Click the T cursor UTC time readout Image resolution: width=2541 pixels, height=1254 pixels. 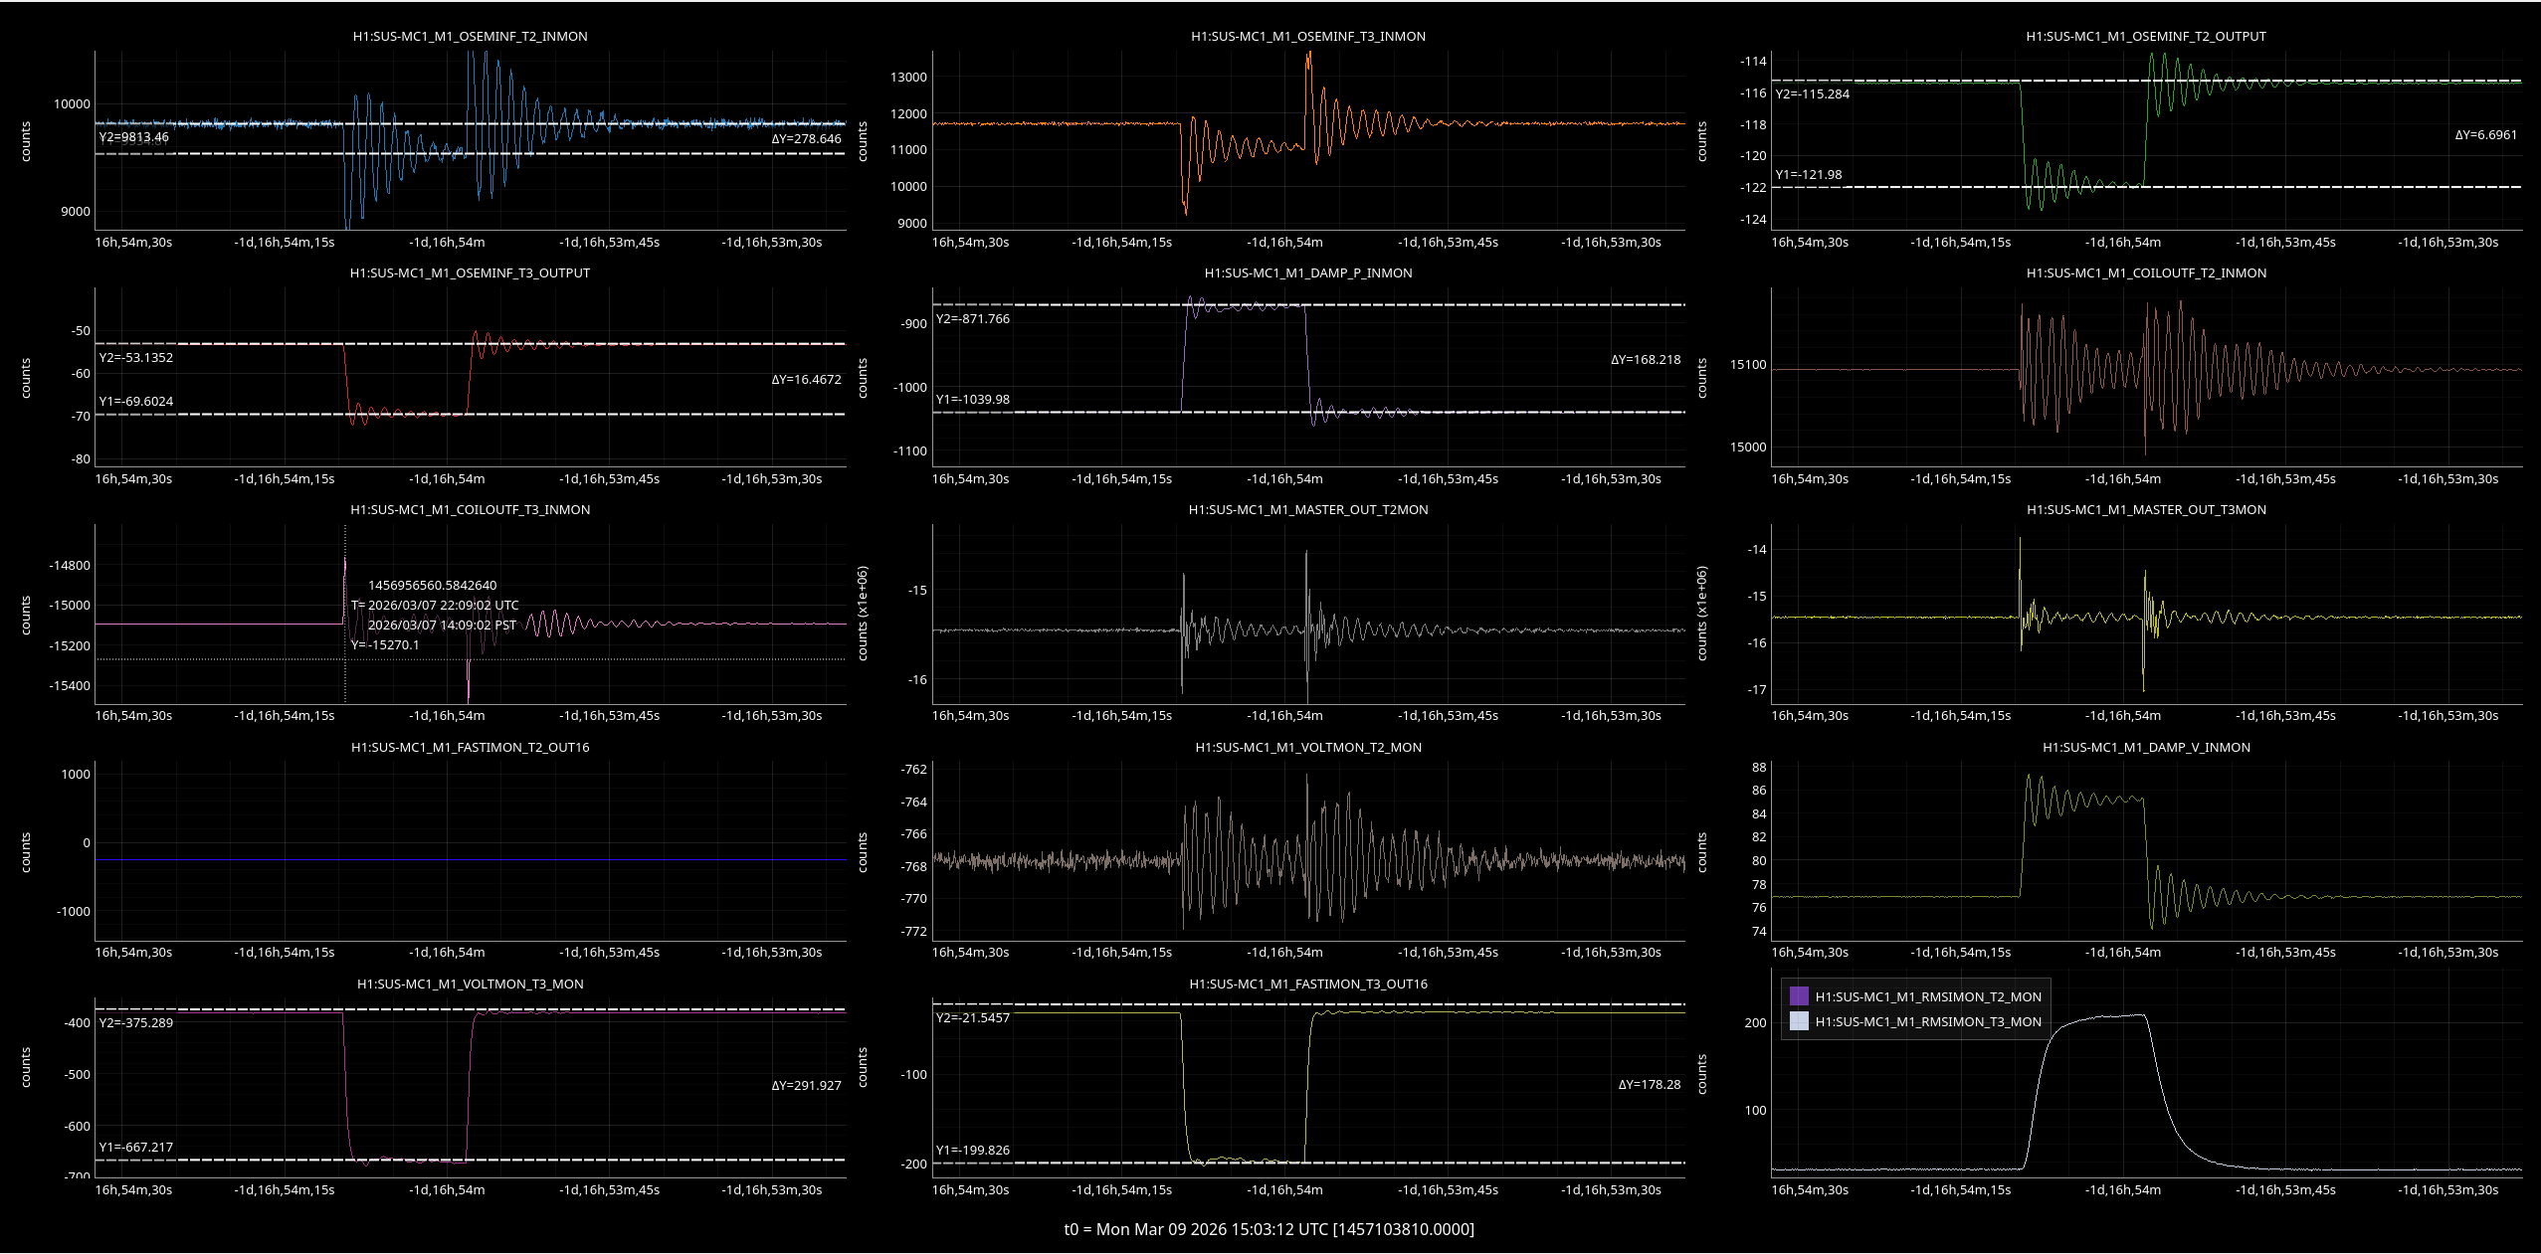pos(435,605)
